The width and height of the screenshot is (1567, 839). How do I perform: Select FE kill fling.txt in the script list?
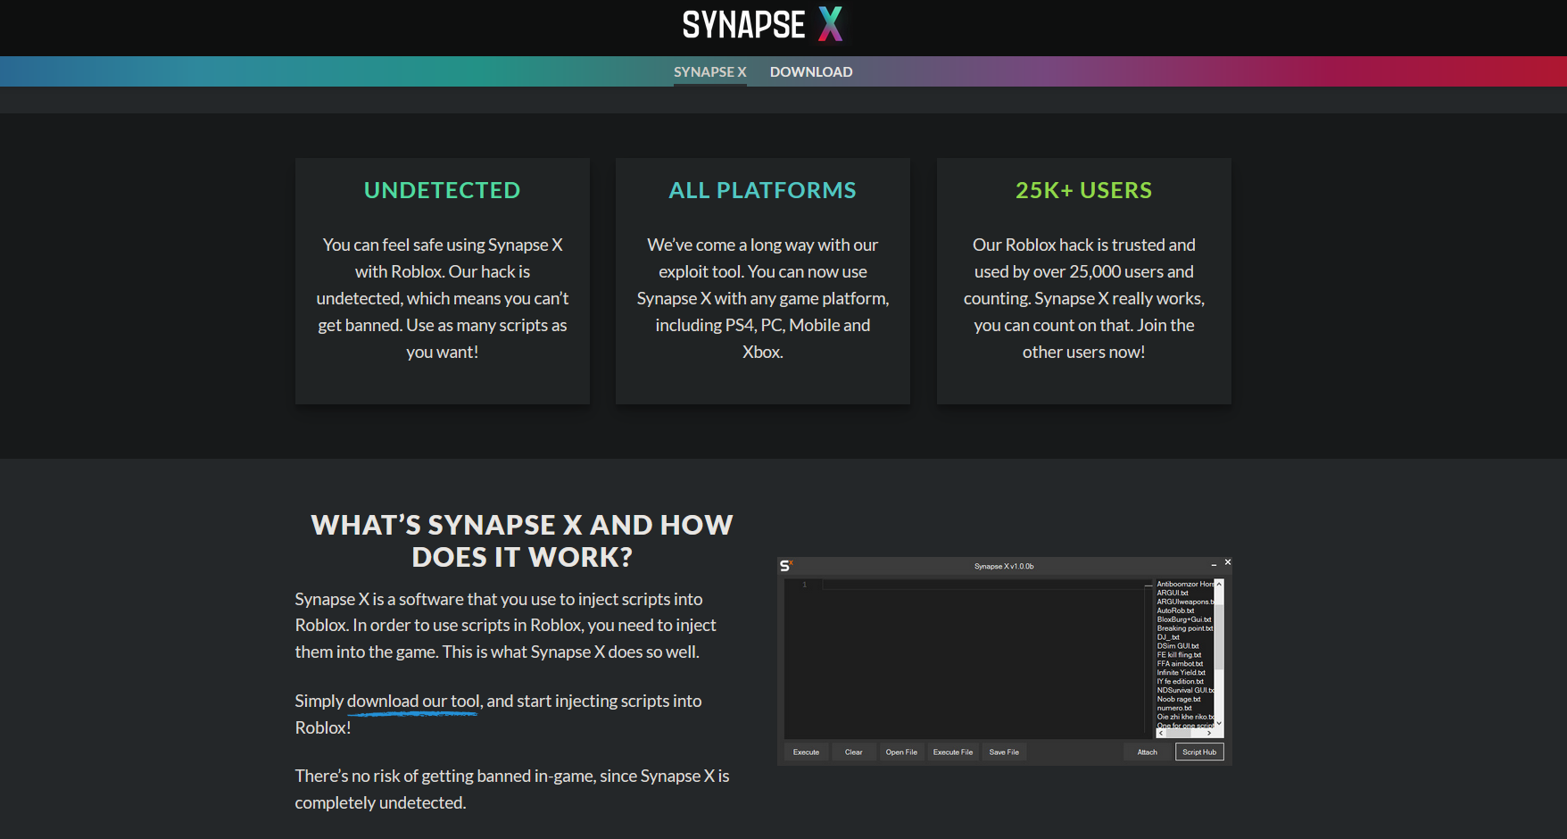pos(1179,655)
